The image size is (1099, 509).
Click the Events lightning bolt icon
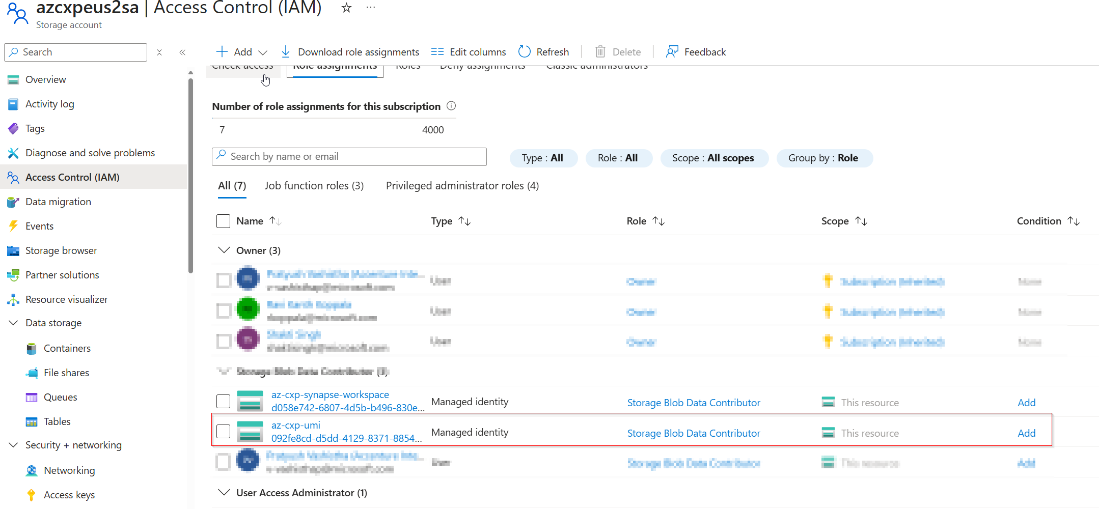(13, 227)
